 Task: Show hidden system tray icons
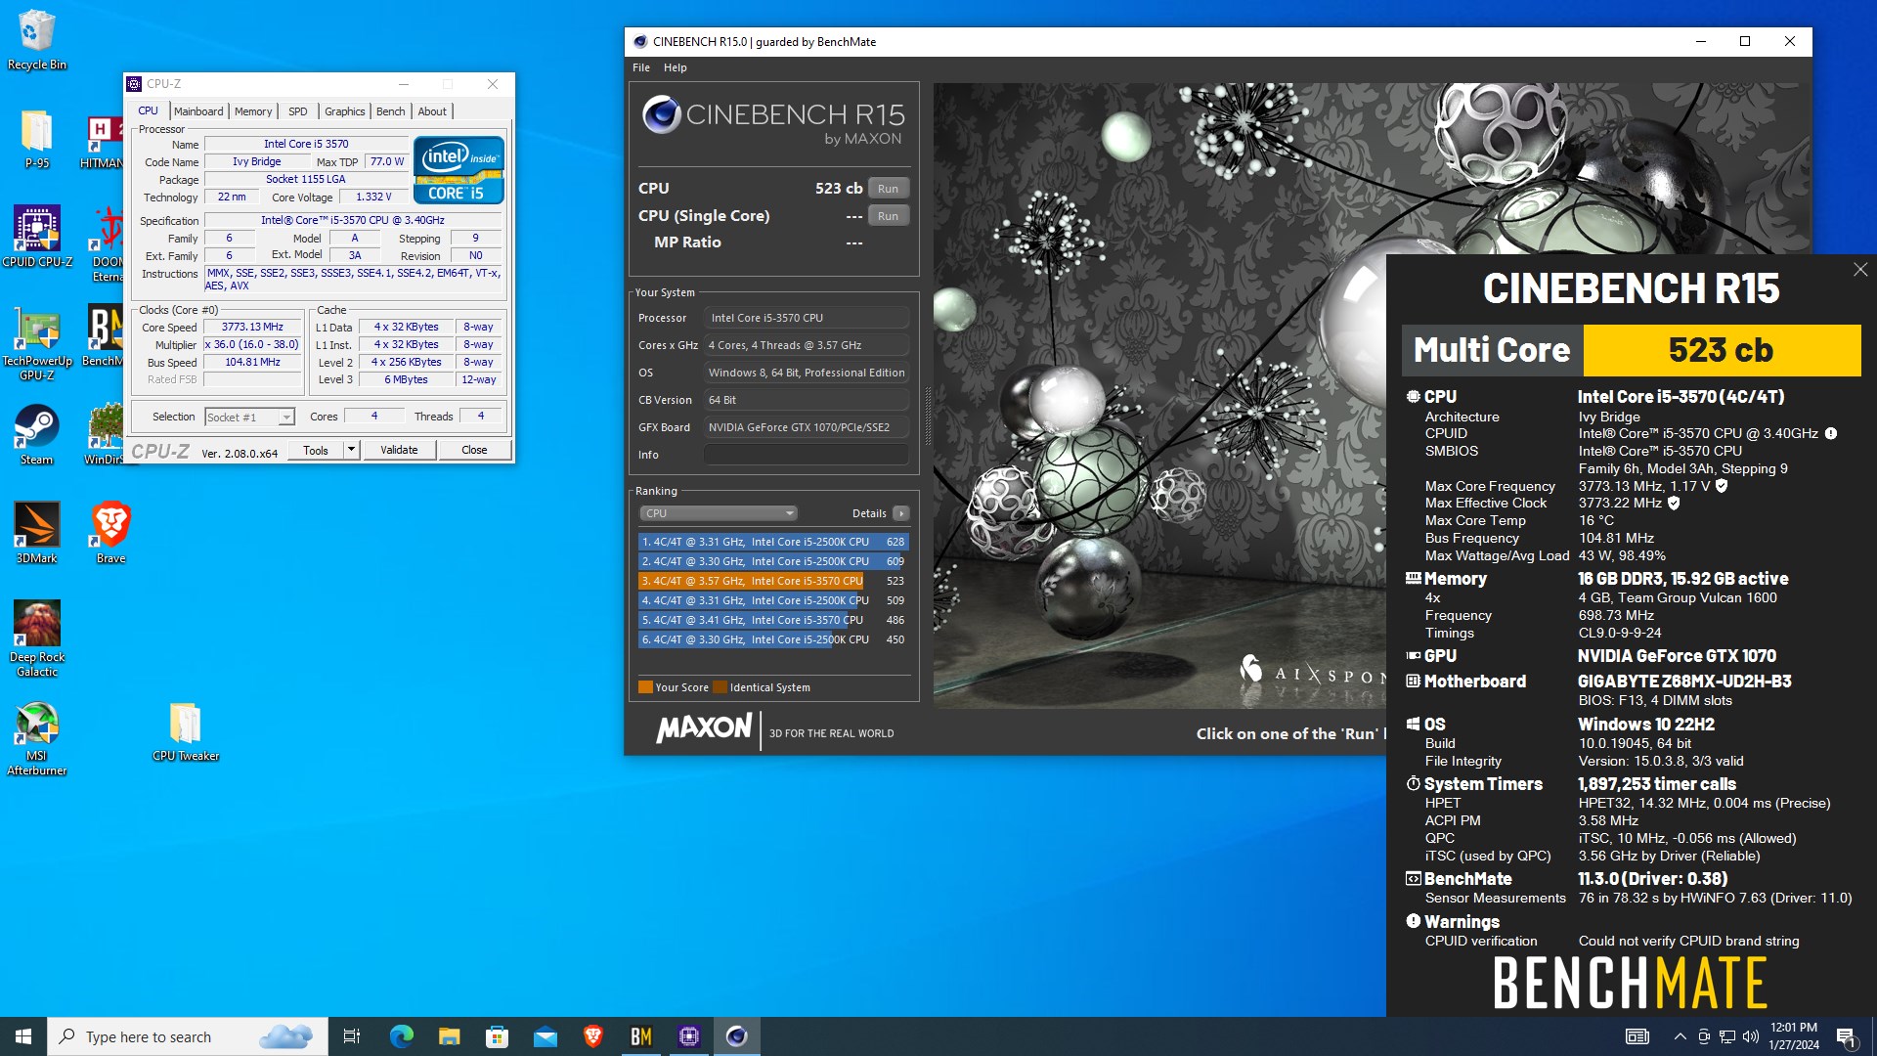1680,1036
